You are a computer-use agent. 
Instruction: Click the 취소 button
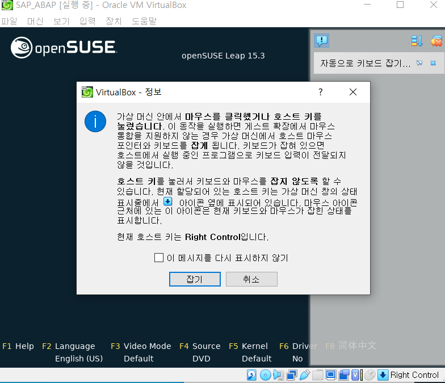[251, 279]
